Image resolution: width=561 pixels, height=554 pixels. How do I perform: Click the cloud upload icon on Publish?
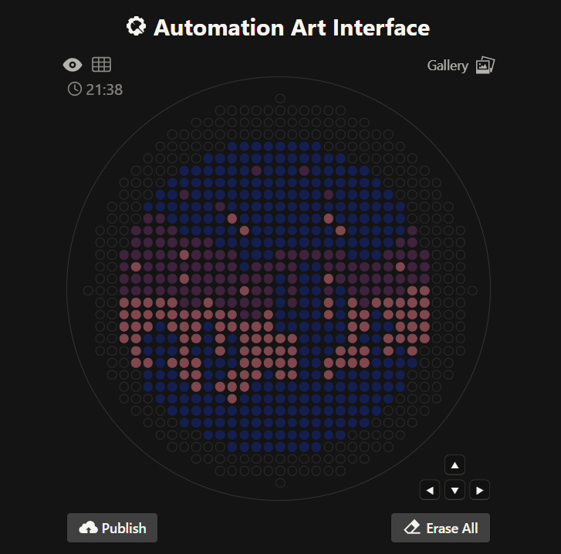pos(89,528)
